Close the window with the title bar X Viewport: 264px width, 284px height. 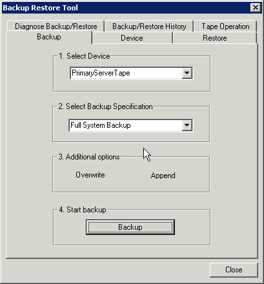(256, 8)
